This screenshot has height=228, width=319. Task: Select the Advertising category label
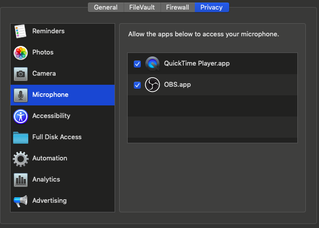click(49, 201)
